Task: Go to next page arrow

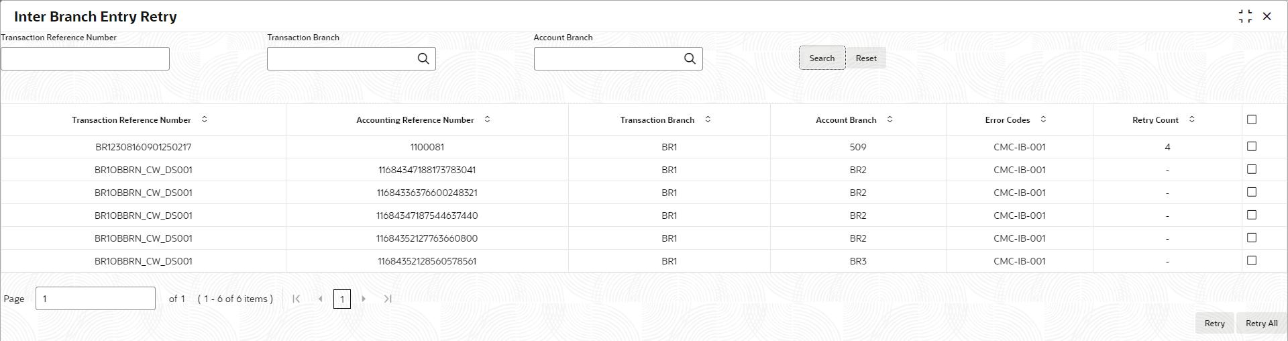Action: point(364,299)
